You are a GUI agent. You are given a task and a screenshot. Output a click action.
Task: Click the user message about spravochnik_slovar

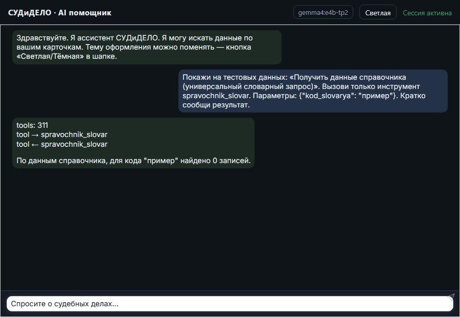click(x=313, y=91)
